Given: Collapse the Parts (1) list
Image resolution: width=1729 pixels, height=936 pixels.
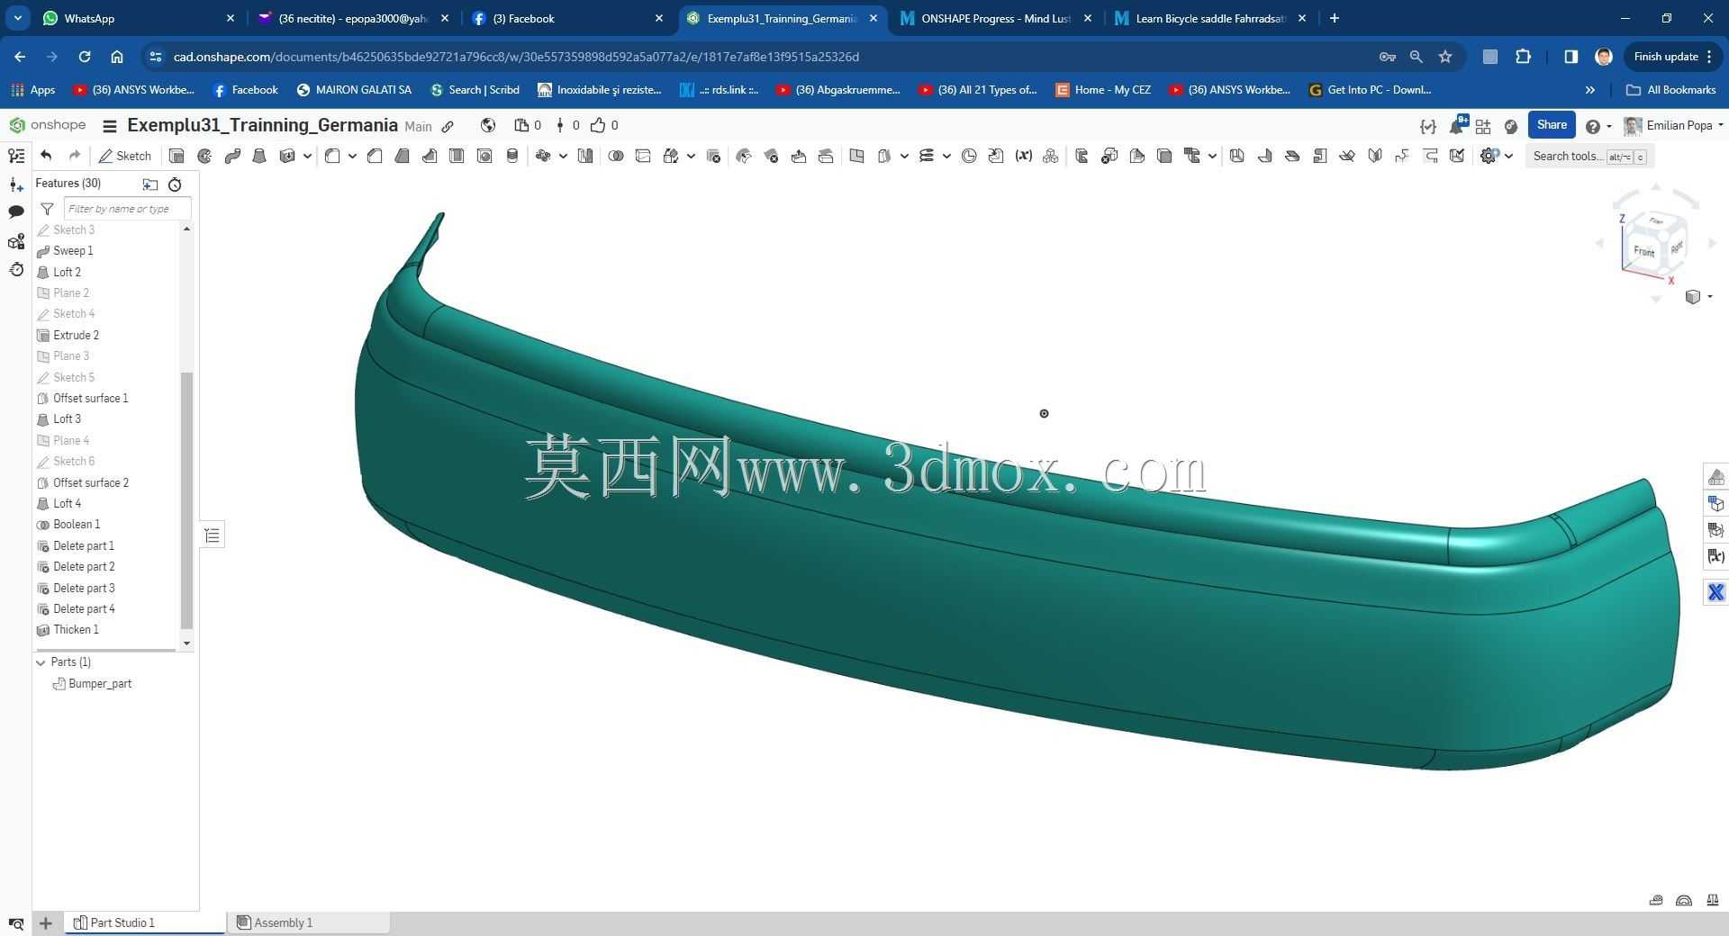Looking at the screenshot, I should [x=41, y=662].
